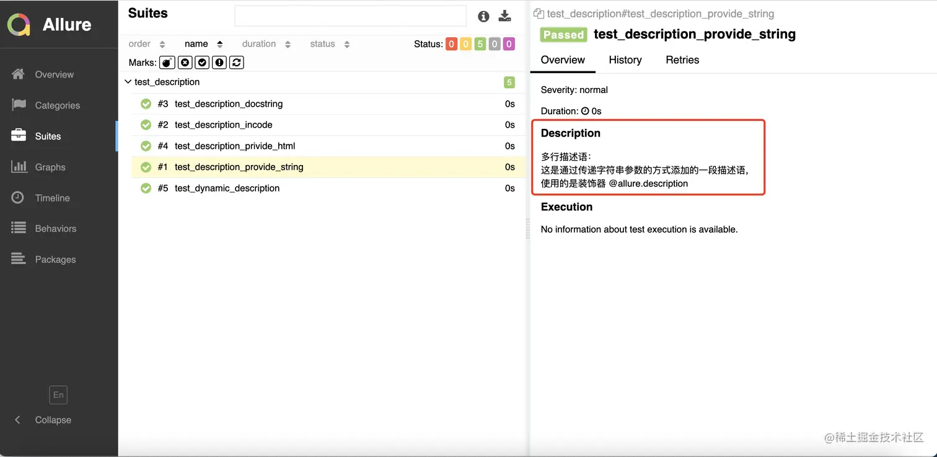The image size is (937, 457).
Task: Open test_description_docstring test case
Action: click(328, 104)
